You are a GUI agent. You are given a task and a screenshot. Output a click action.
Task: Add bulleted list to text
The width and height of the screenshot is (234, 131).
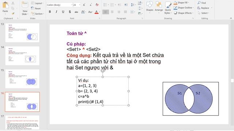coord(105,5)
